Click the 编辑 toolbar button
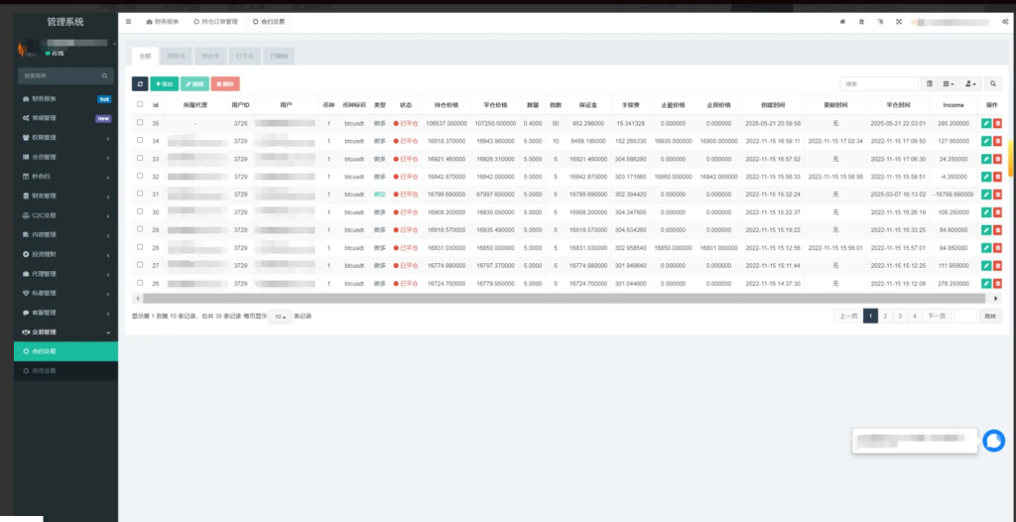The height and width of the screenshot is (522, 1016). [194, 83]
